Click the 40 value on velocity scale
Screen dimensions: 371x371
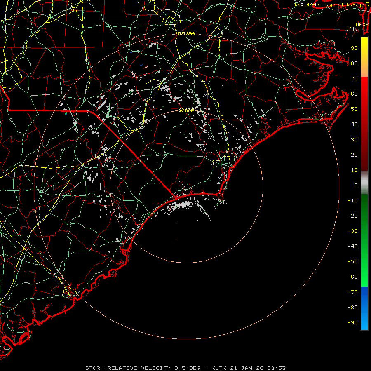[x=354, y=124]
